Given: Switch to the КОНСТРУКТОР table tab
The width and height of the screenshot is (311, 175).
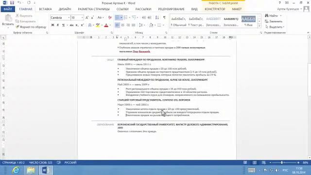Looking at the screenshot, I should click(215, 9).
